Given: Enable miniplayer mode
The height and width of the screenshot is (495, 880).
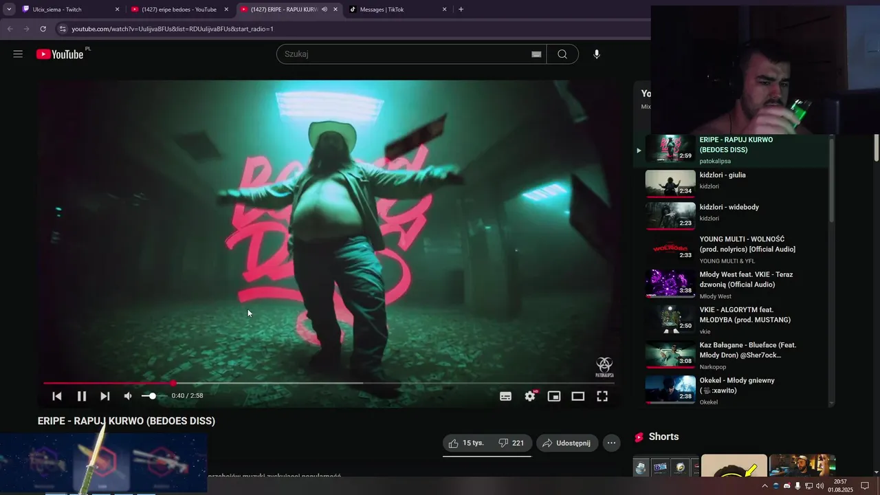Looking at the screenshot, I should tap(554, 396).
